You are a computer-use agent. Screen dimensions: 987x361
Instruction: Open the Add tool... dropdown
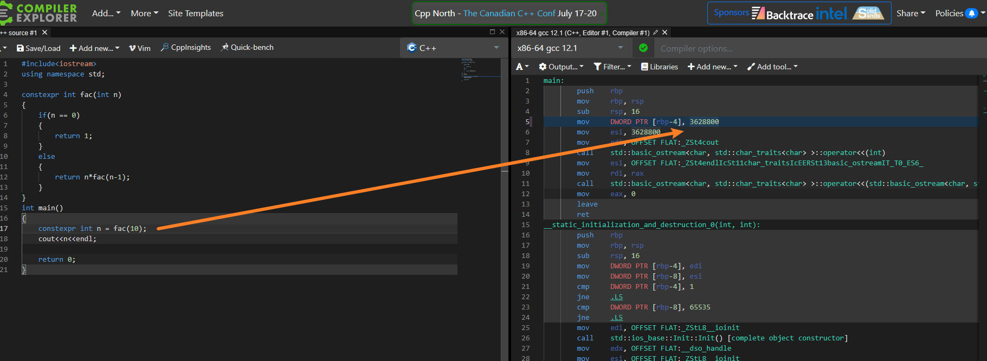click(772, 67)
